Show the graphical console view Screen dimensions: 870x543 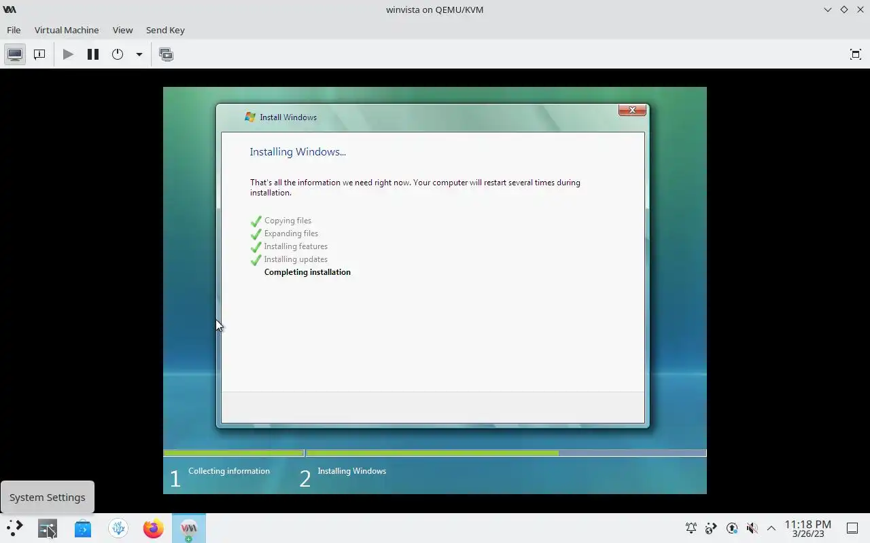(15, 54)
